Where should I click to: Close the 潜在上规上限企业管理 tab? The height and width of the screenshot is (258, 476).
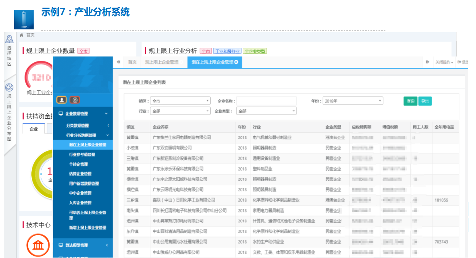point(236,62)
